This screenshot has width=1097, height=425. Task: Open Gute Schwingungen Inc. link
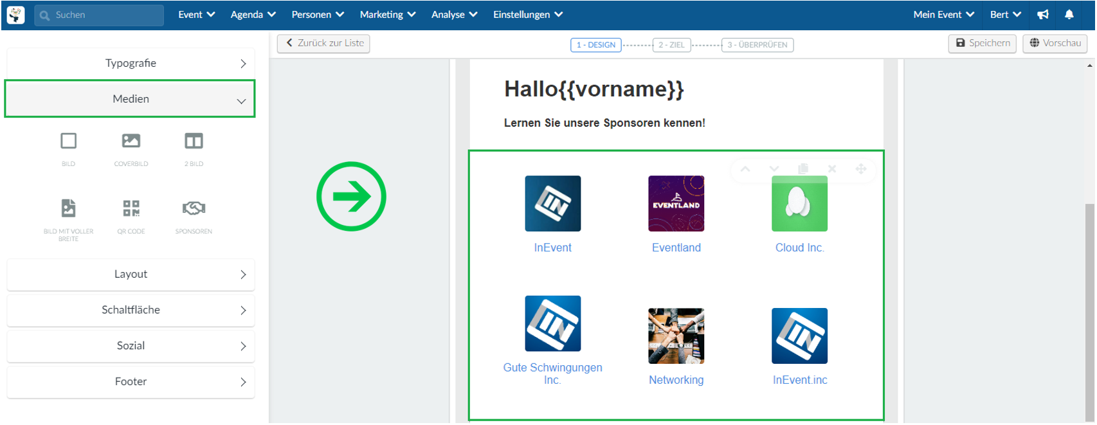coord(553,374)
